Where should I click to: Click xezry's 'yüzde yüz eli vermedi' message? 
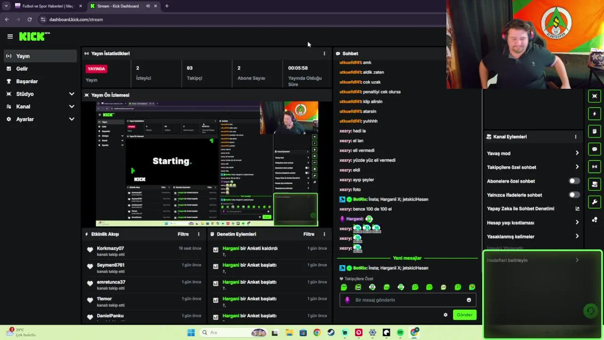367,160
